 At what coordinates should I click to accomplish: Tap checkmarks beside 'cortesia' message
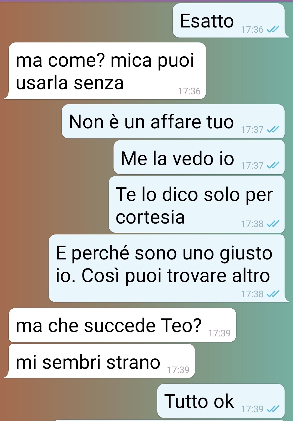[x=273, y=224]
